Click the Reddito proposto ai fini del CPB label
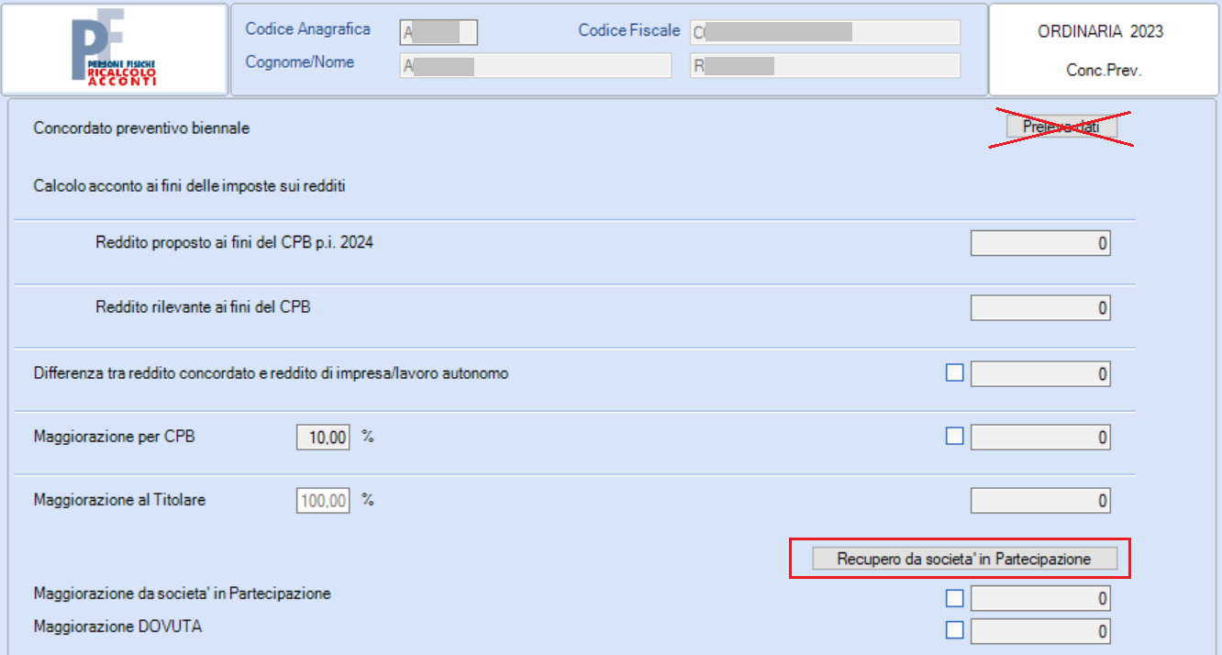Viewport: 1222px width, 655px height. [235, 243]
